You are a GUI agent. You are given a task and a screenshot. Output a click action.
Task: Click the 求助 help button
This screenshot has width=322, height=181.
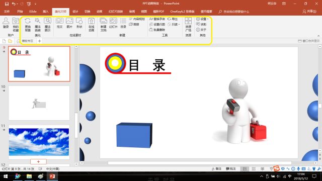(x=201, y=24)
